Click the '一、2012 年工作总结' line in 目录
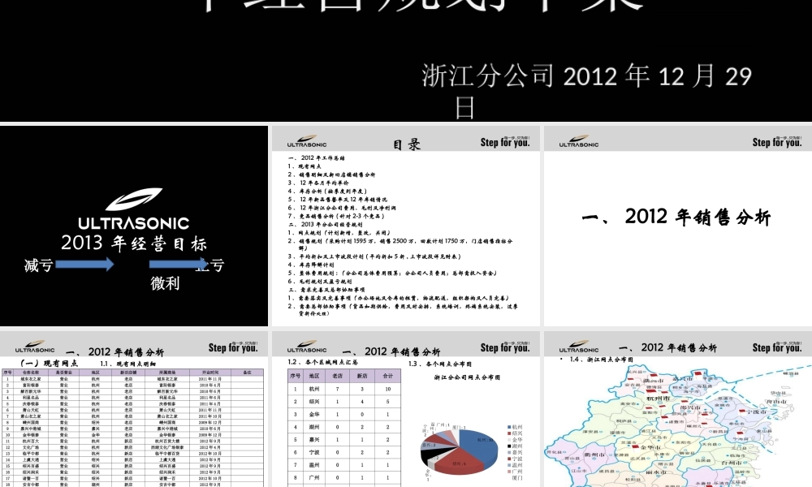812x487 pixels. [x=317, y=157]
